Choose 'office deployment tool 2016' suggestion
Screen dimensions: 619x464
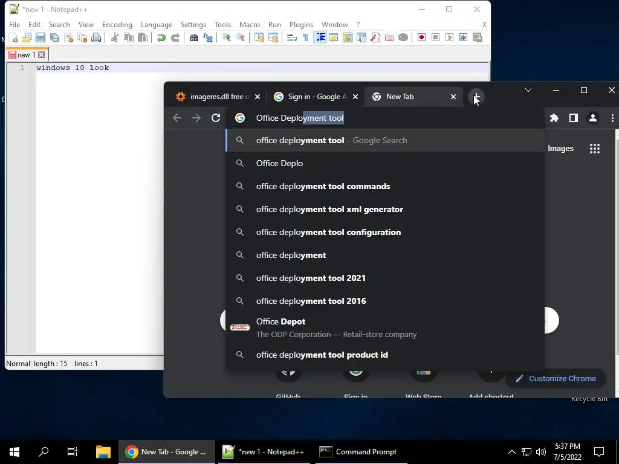point(385,301)
